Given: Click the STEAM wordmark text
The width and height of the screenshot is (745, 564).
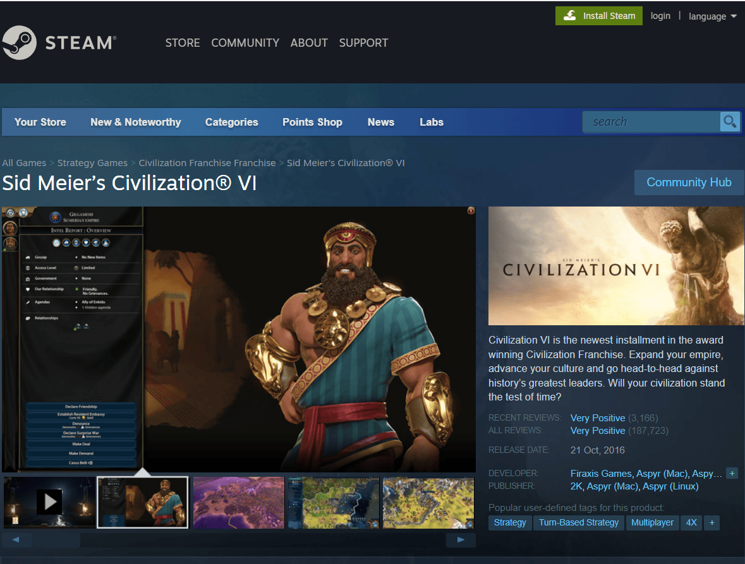Looking at the screenshot, I should click(80, 43).
